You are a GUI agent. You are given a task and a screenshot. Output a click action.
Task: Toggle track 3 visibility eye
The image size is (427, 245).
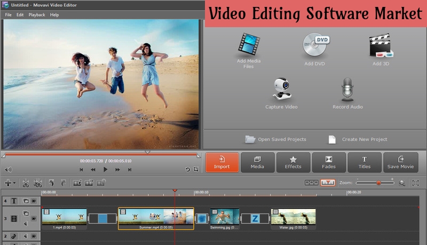point(34,218)
